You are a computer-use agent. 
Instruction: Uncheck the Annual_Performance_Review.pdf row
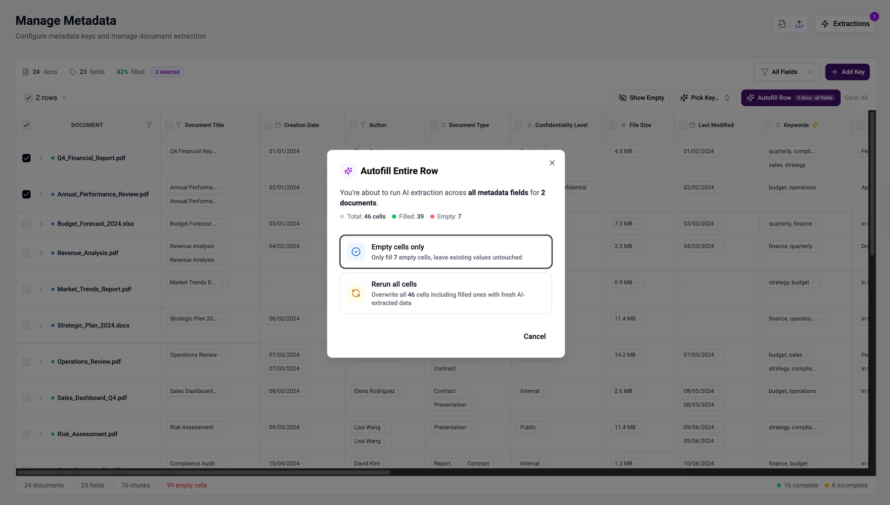pyautogui.click(x=26, y=194)
